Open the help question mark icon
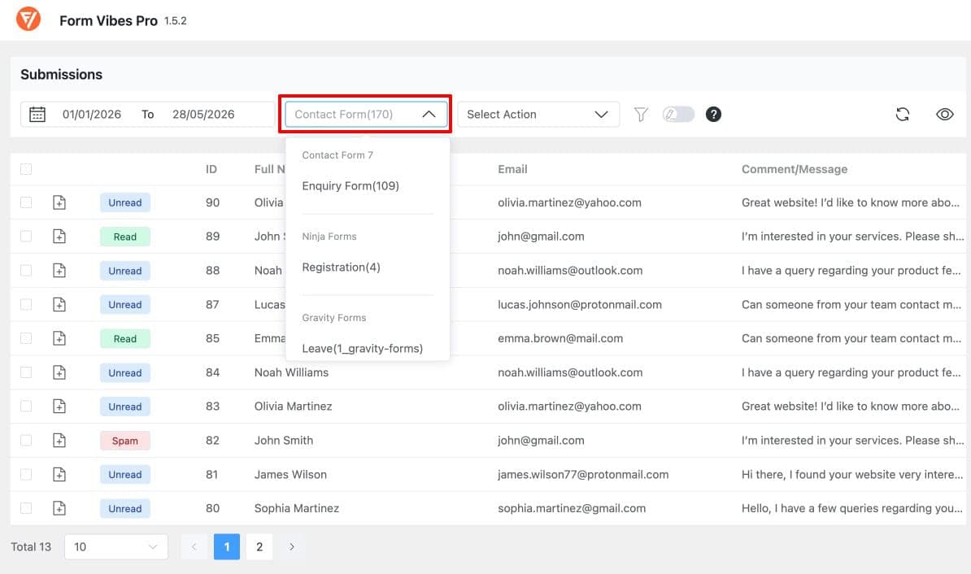Image resolution: width=971 pixels, height=574 pixels. 713,114
